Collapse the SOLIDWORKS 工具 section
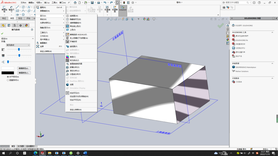The height and width of the screenshot is (156, 278). (x=272, y=32)
